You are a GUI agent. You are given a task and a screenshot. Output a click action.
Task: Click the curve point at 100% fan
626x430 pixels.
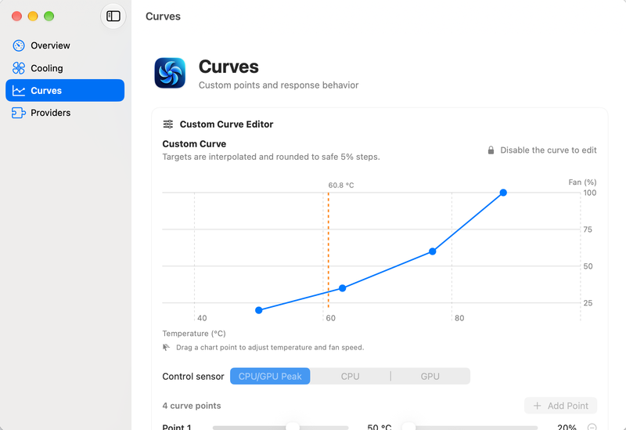[503, 193]
